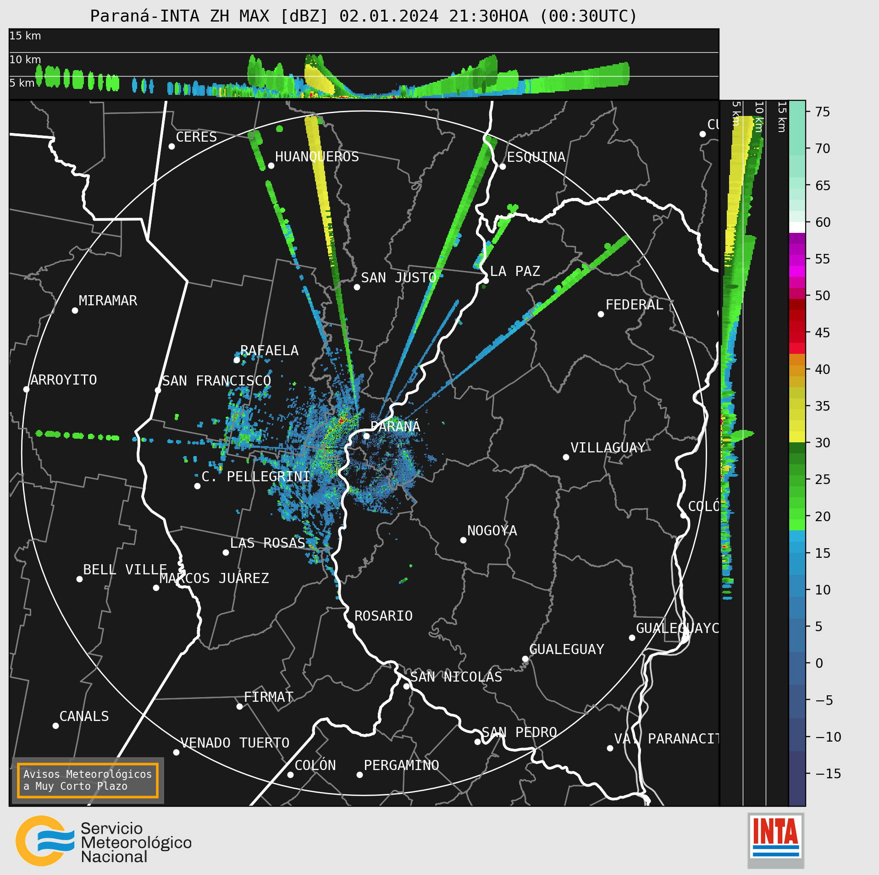This screenshot has width=879, height=875.
Task: Click the SAN PEDRO city label
Action: (519, 732)
